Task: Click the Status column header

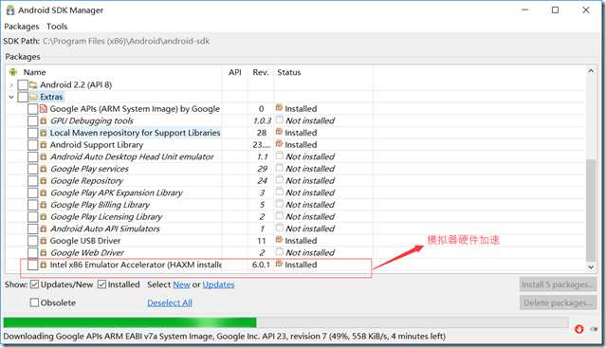Action: [x=288, y=72]
